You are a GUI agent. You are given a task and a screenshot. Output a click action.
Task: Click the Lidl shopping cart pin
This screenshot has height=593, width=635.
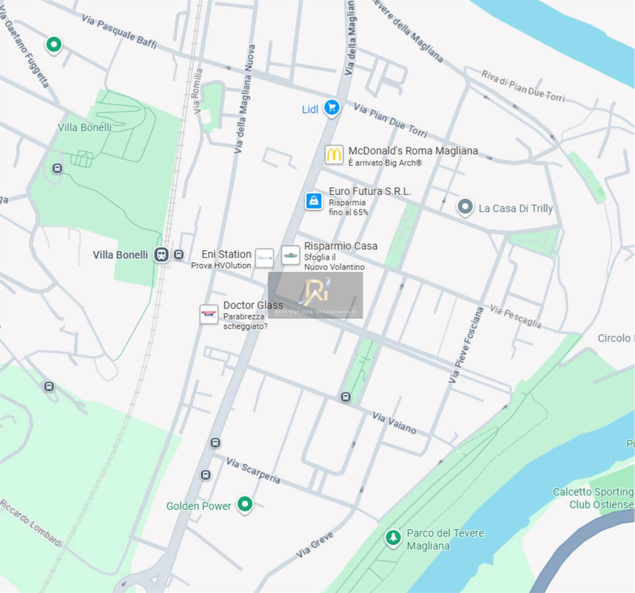click(332, 108)
